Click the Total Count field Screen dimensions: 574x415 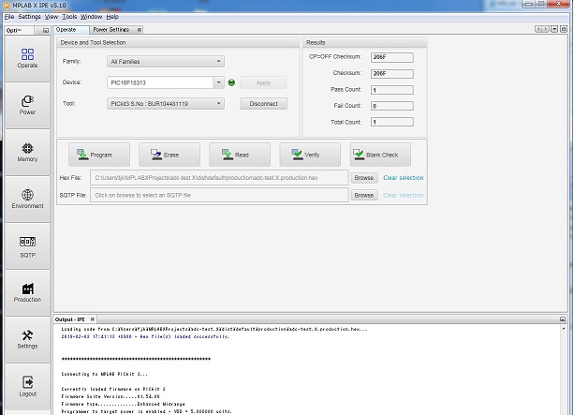(392, 122)
